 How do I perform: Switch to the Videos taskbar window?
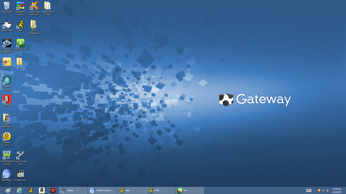tap(73, 190)
